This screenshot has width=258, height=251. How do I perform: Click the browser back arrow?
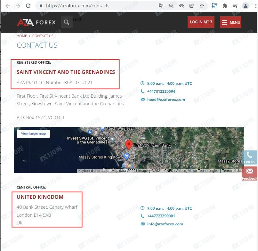[8, 6]
